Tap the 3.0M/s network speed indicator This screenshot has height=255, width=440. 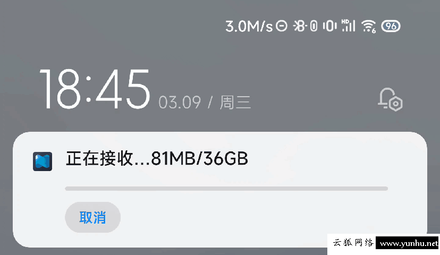[x=249, y=27]
